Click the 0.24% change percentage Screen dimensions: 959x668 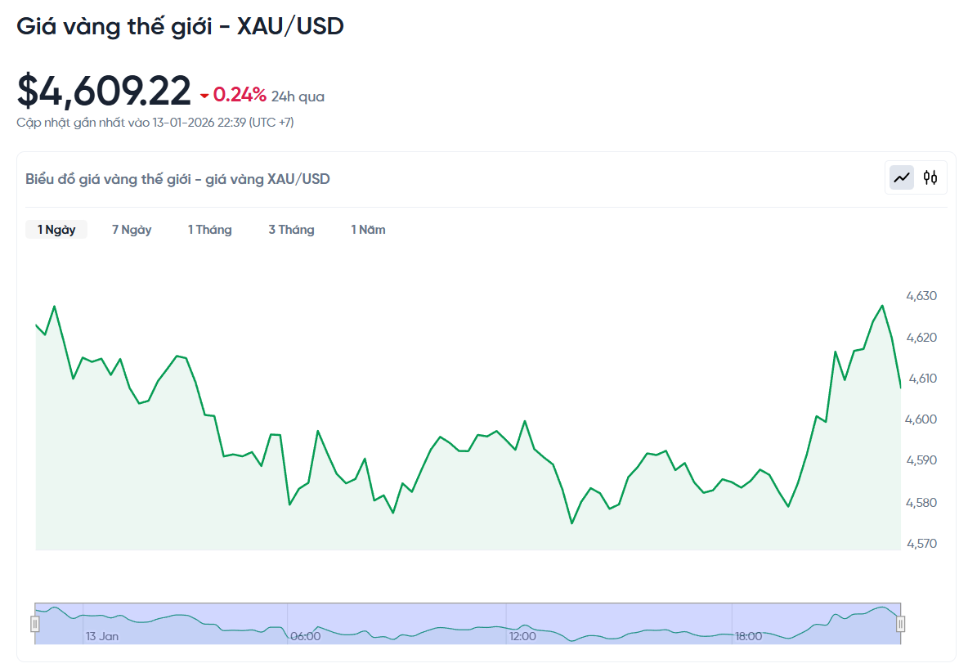point(240,95)
